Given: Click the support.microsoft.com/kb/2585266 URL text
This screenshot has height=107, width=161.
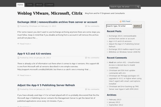Looking at the screenshot, I should click(35, 70).
